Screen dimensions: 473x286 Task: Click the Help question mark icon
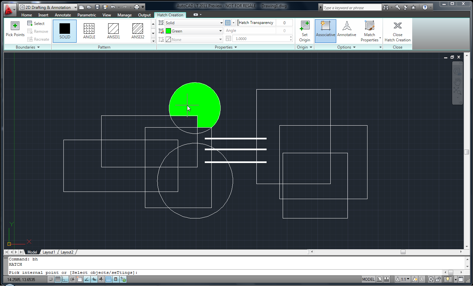click(x=425, y=7)
